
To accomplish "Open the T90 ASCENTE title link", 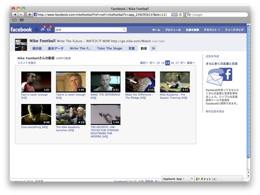I will (x=105, y=132).
